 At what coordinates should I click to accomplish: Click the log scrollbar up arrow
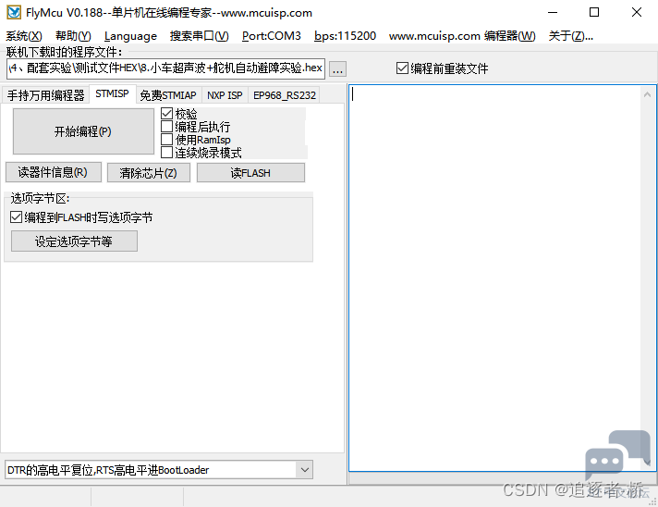tap(647, 95)
